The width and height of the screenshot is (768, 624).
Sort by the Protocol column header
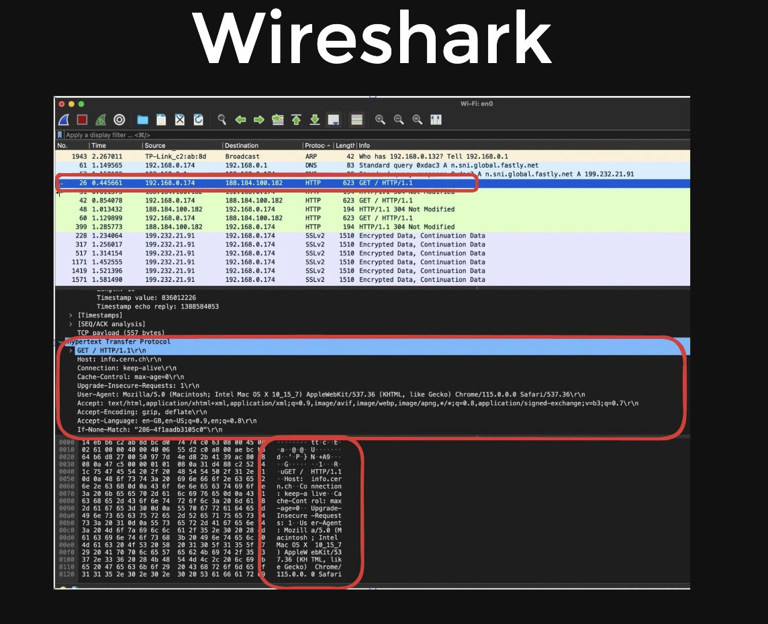318,146
